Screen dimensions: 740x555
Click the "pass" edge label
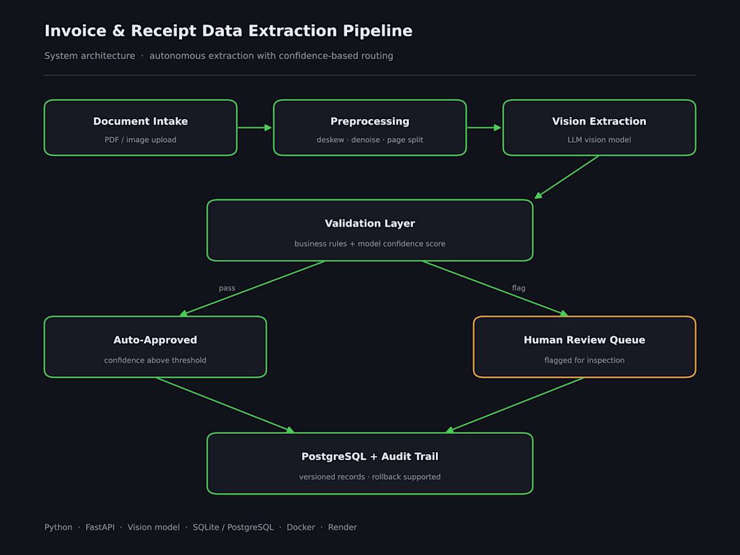tap(227, 289)
